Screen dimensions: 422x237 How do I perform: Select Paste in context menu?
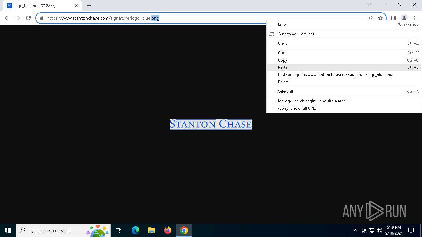coord(344,67)
